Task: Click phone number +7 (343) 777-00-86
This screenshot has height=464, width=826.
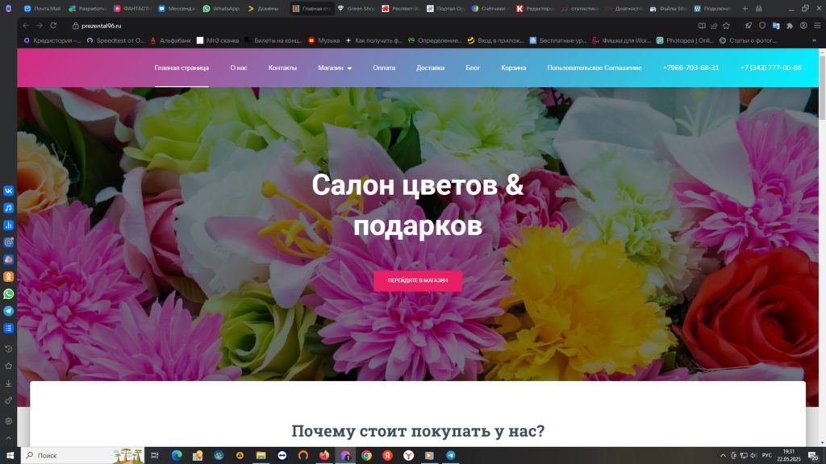Action: 770,68
